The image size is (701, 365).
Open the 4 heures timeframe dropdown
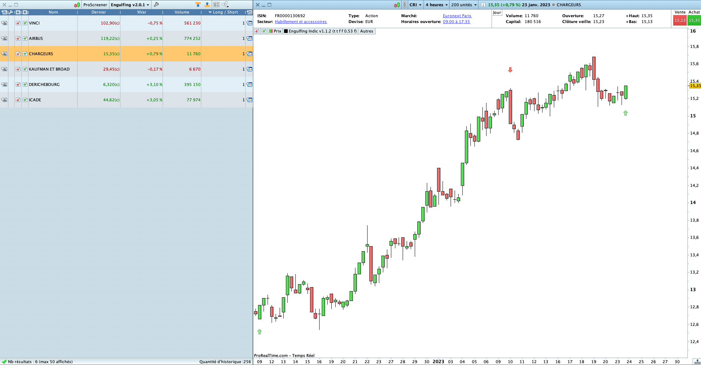(436, 5)
